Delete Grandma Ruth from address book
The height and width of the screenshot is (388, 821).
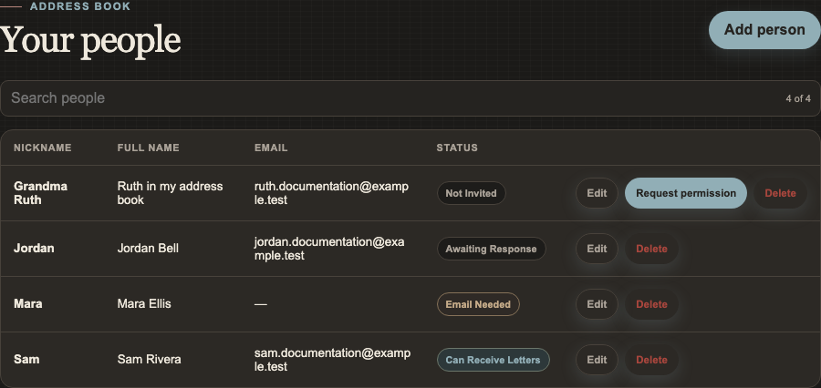[780, 193]
